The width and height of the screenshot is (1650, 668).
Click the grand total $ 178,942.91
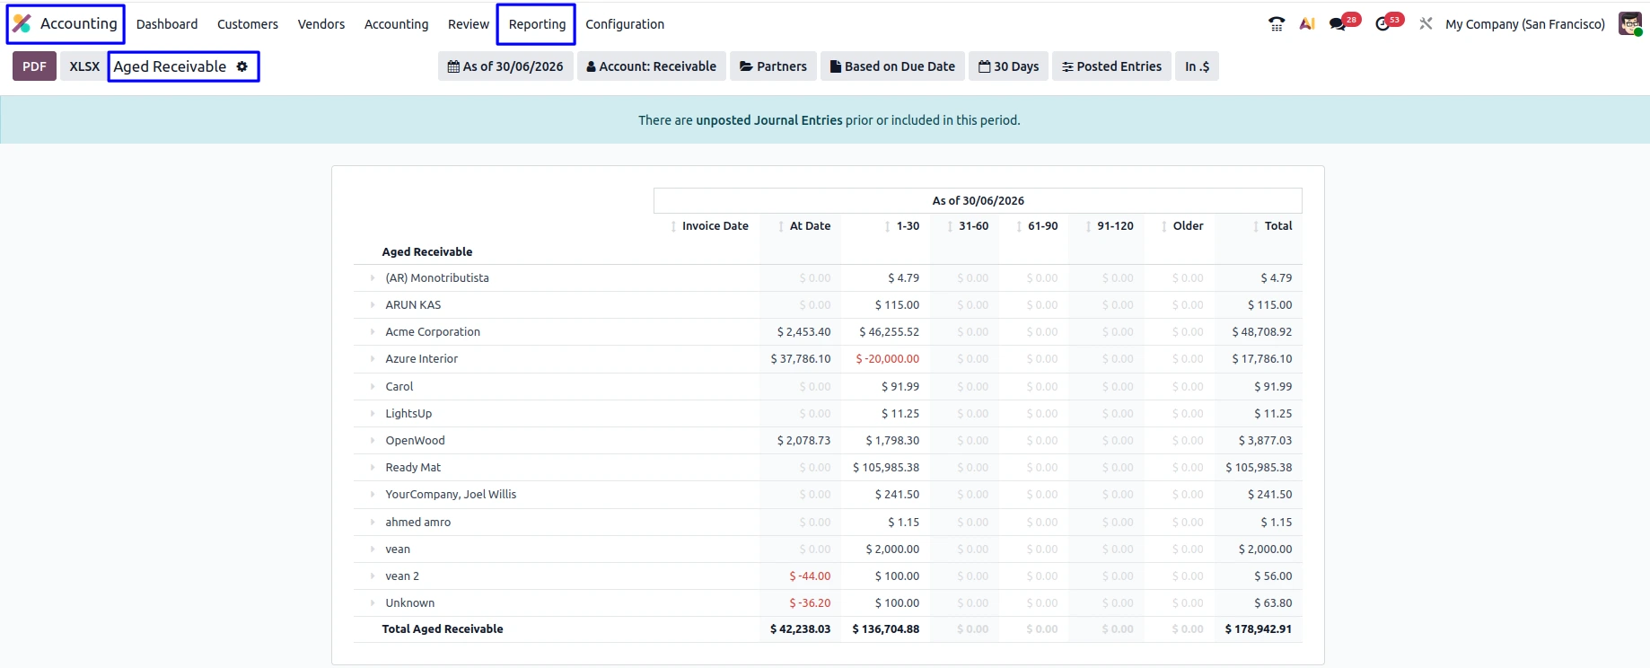1259,629
